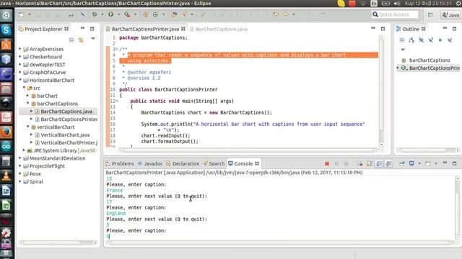Viewport: 462px width, 259px height.
Task: Click the Console horizontal scrollbar
Action: 281,242
